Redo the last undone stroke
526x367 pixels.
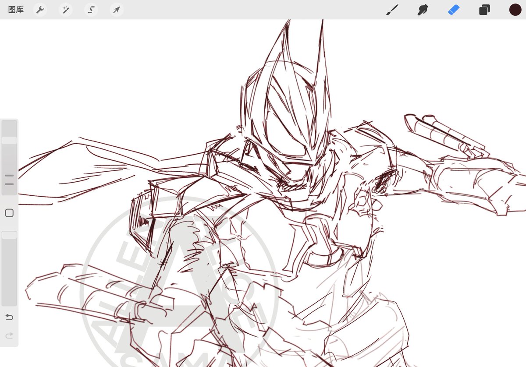click(9, 335)
